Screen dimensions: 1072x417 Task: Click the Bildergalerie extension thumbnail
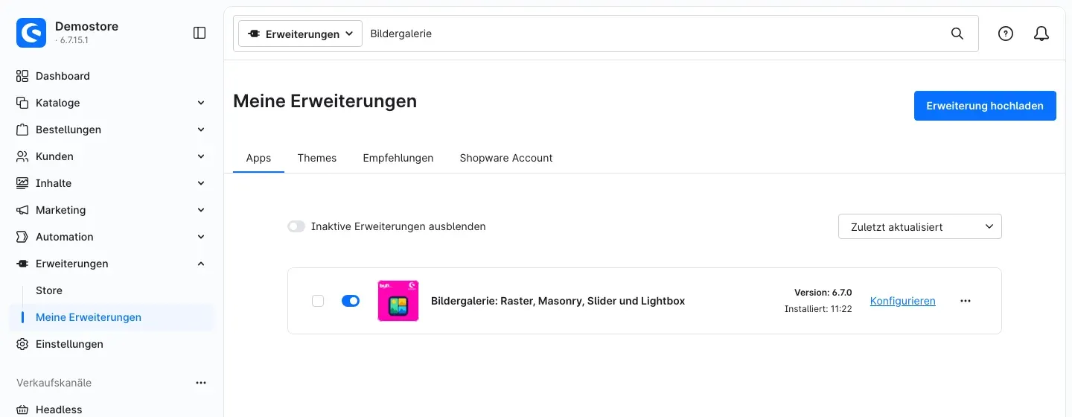398,301
